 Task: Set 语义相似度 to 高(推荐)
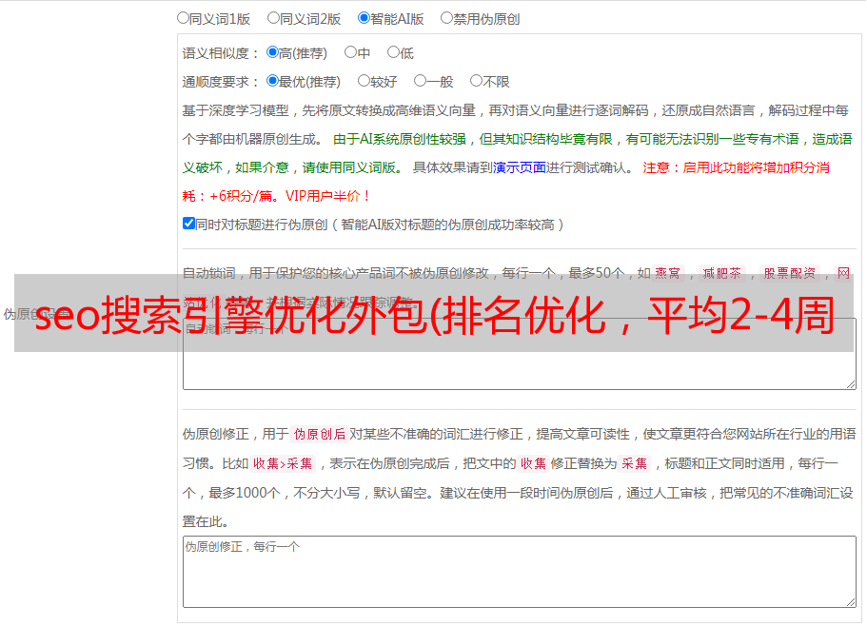pyautogui.click(x=272, y=52)
